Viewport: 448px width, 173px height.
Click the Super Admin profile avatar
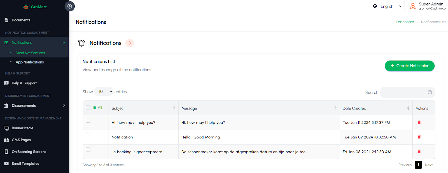click(412, 6)
